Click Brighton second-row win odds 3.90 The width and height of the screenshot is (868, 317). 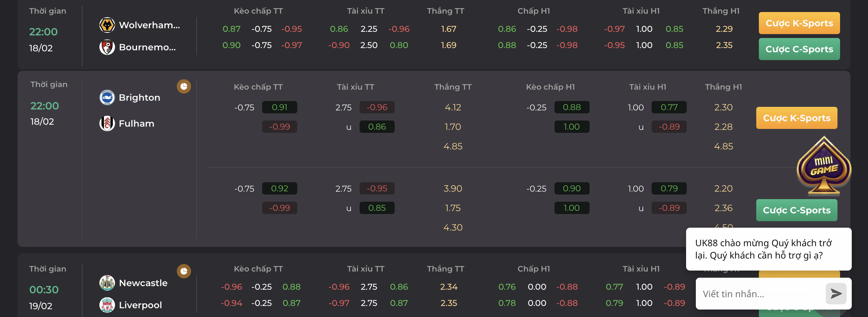pos(453,188)
